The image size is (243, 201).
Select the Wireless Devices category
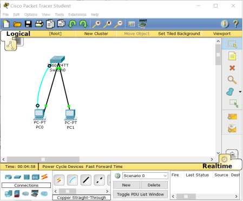pos(36,177)
